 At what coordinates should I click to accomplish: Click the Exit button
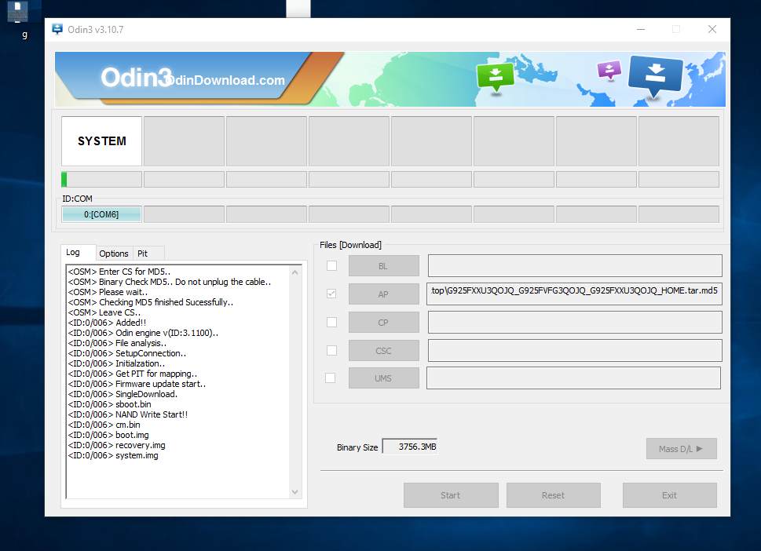click(x=669, y=495)
